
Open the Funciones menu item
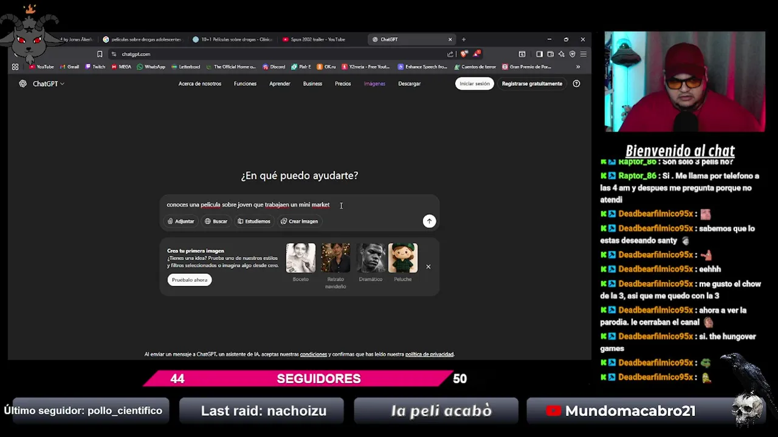[x=245, y=84]
